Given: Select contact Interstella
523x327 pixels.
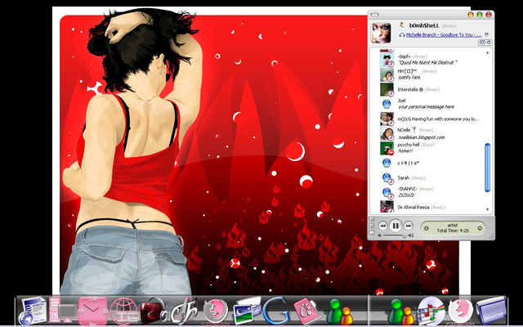Looking at the screenshot, I should pyautogui.click(x=431, y=89).
